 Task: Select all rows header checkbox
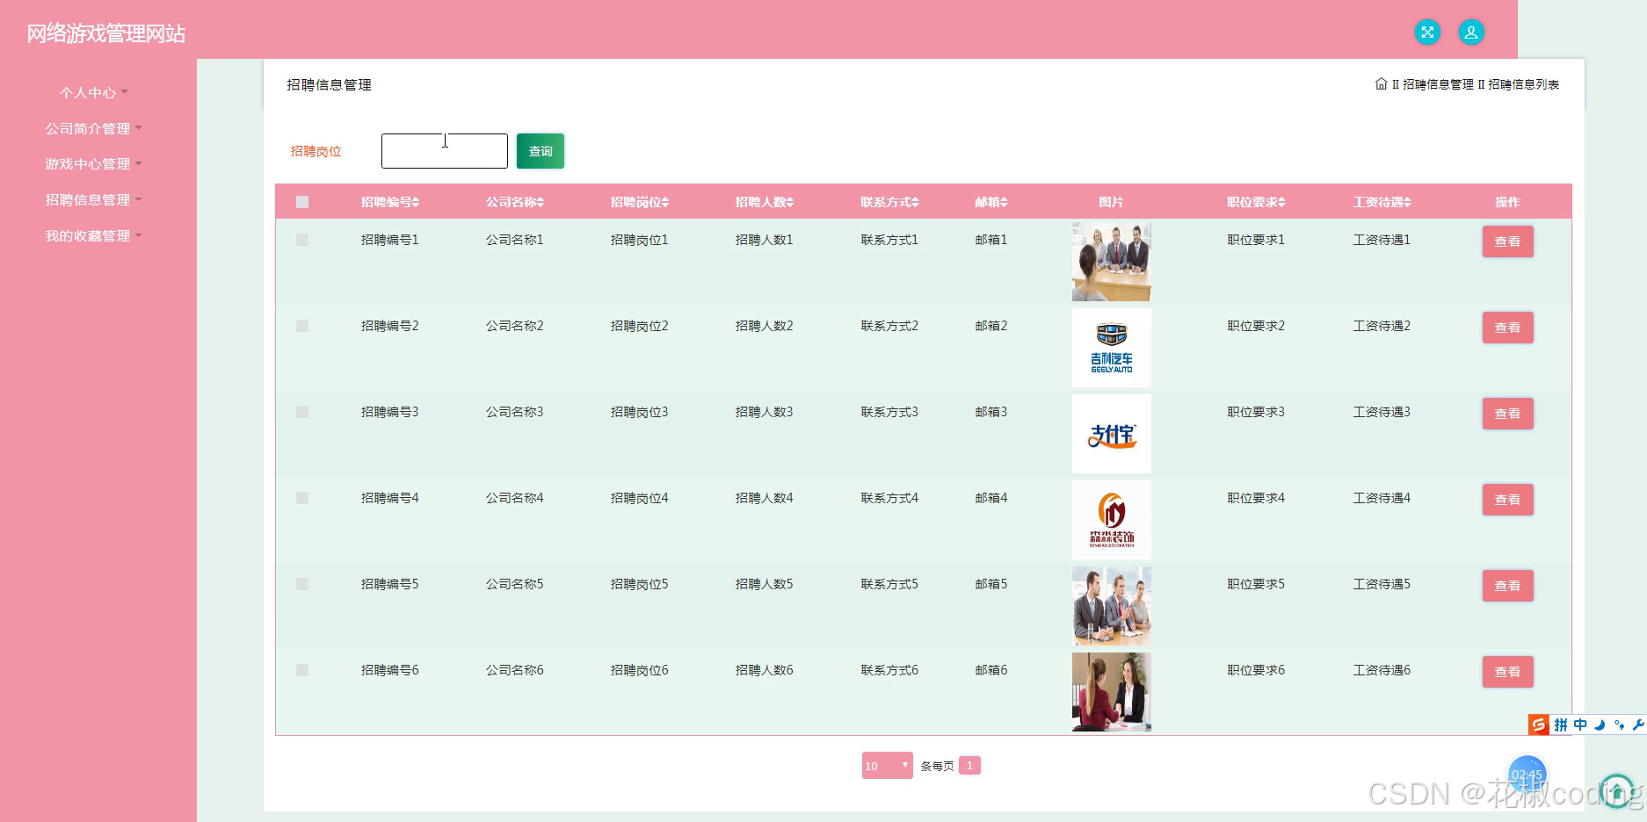302,202
